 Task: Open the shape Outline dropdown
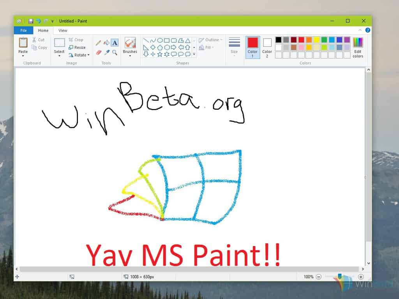pyautogui.click(x=211, y=40)
